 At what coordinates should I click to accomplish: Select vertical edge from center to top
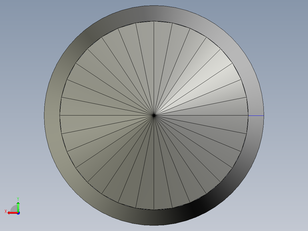[154, 69]
